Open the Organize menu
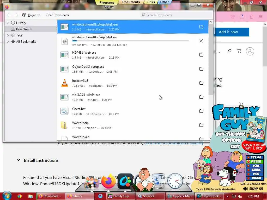 [32, 15]
